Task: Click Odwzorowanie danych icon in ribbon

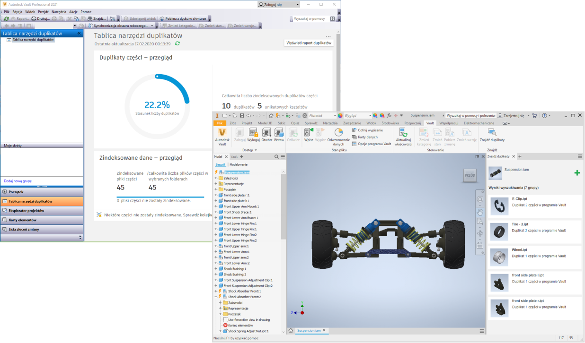Action: coord(338,132)
